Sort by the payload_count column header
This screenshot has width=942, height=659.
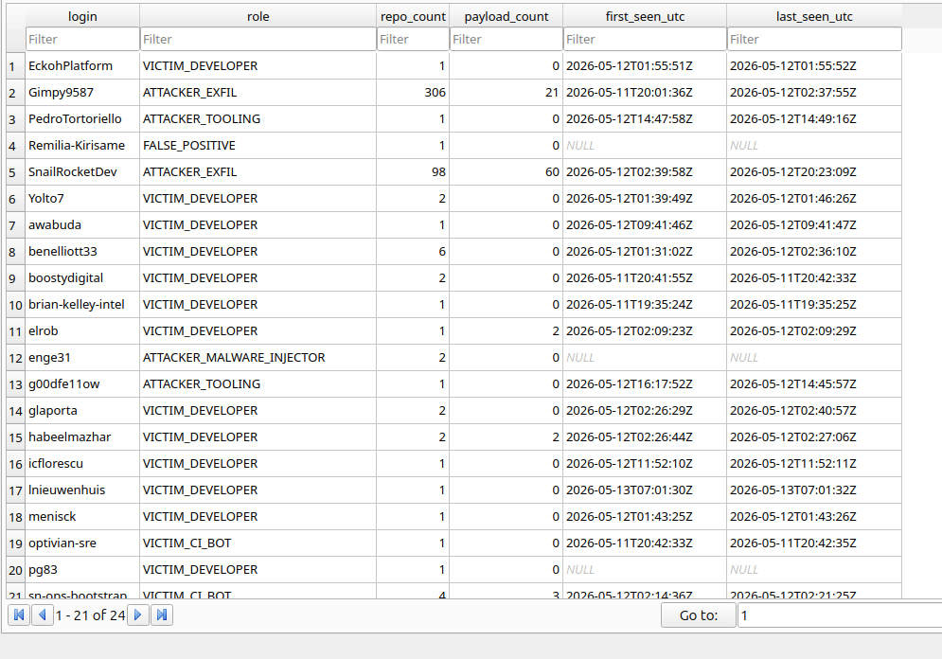(506, 16)
